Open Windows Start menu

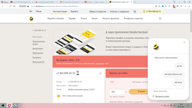point(3,105)
